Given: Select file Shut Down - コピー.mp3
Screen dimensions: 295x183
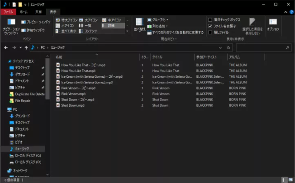Looking at the screenshot, I should pyautogui.click(x=78, y=99).
